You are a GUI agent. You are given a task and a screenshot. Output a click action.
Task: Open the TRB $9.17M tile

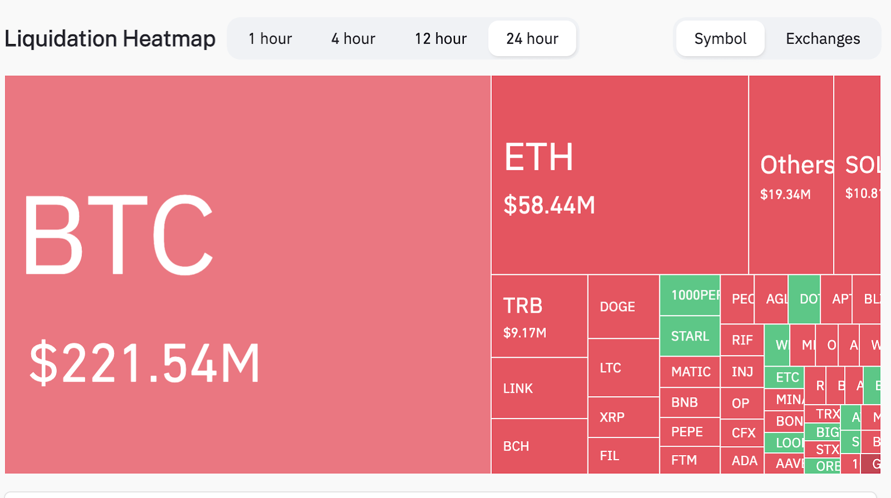coord(537,314)
